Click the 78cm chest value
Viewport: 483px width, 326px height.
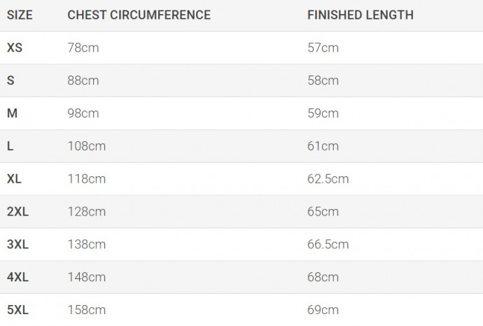[x=83, y=48]
